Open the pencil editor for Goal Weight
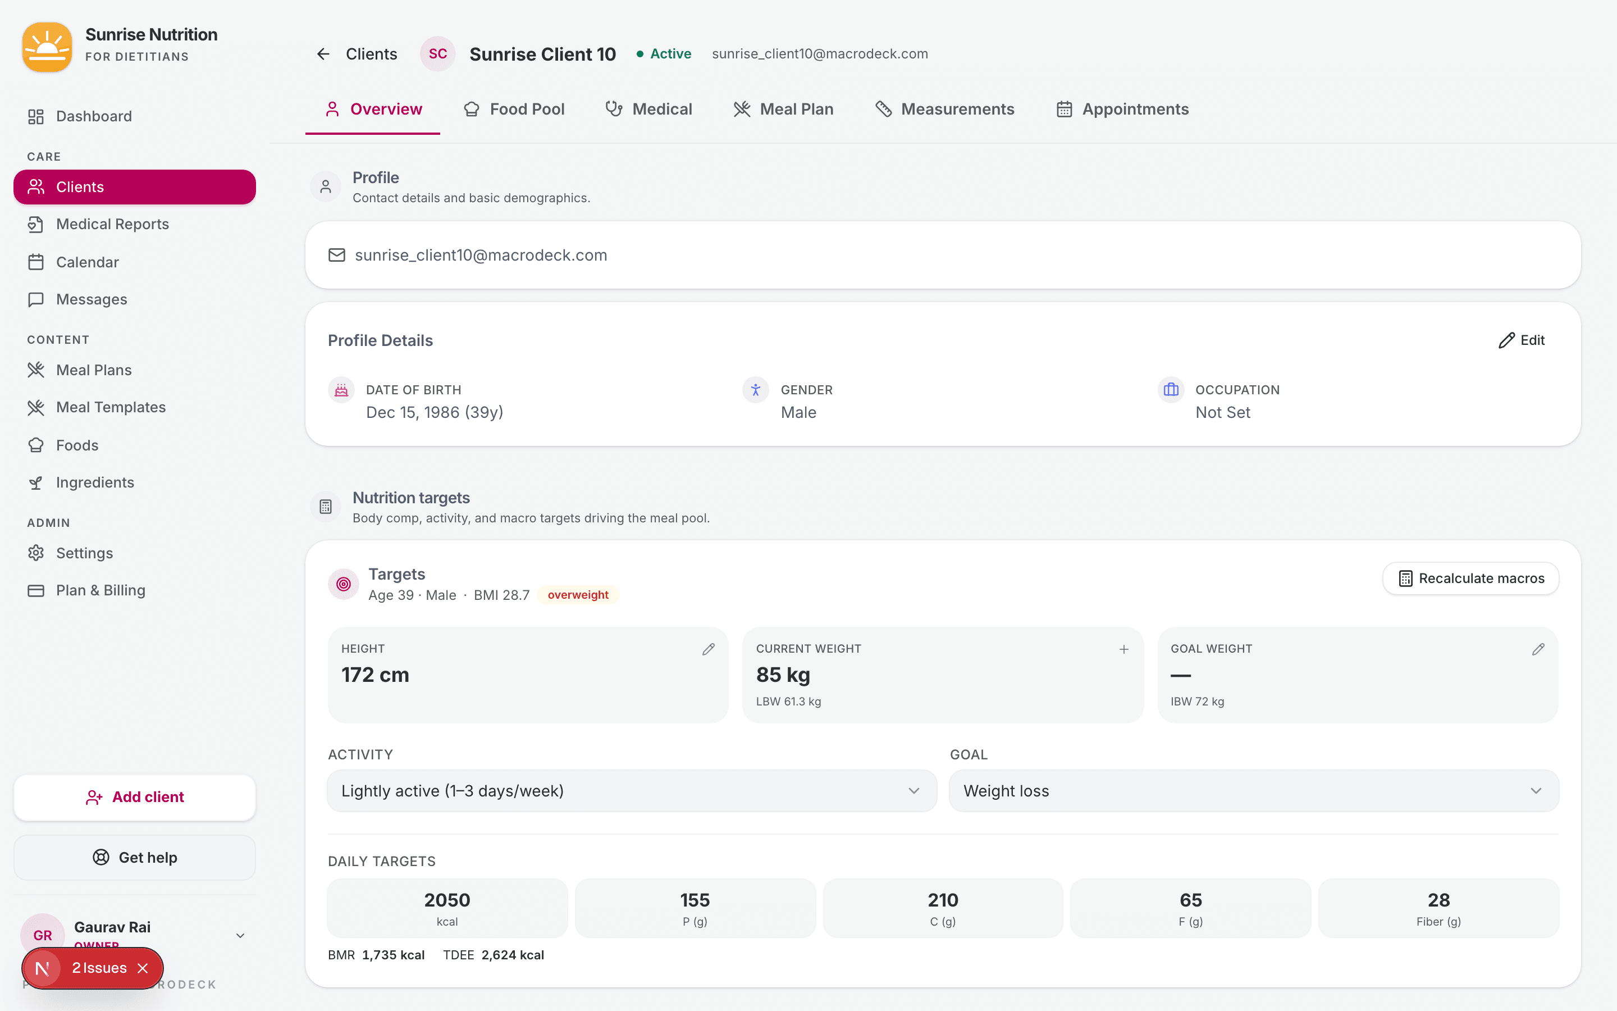The width and height of the screenshot is (1617, 1011). [1537, 649]
